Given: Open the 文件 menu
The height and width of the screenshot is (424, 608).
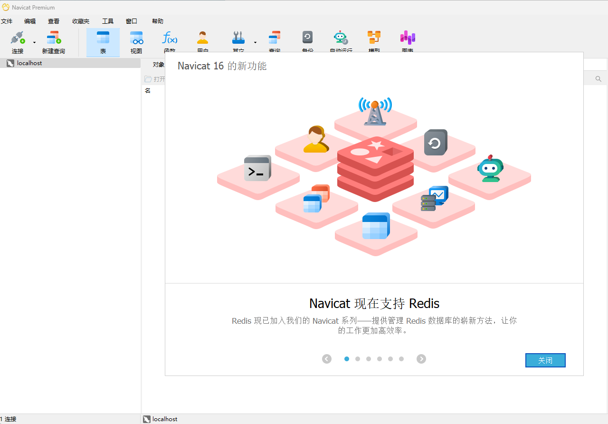Looking at the screenshot, I should coord(7,21).
